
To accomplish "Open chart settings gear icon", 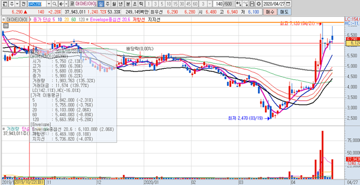I will click(259, 4).
